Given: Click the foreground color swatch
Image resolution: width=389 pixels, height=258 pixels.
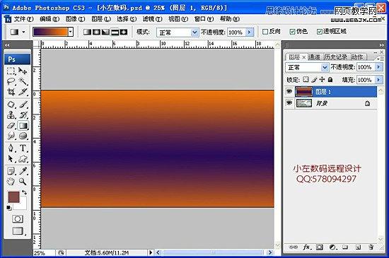Looking at the screenshot, I should point(13,197).
